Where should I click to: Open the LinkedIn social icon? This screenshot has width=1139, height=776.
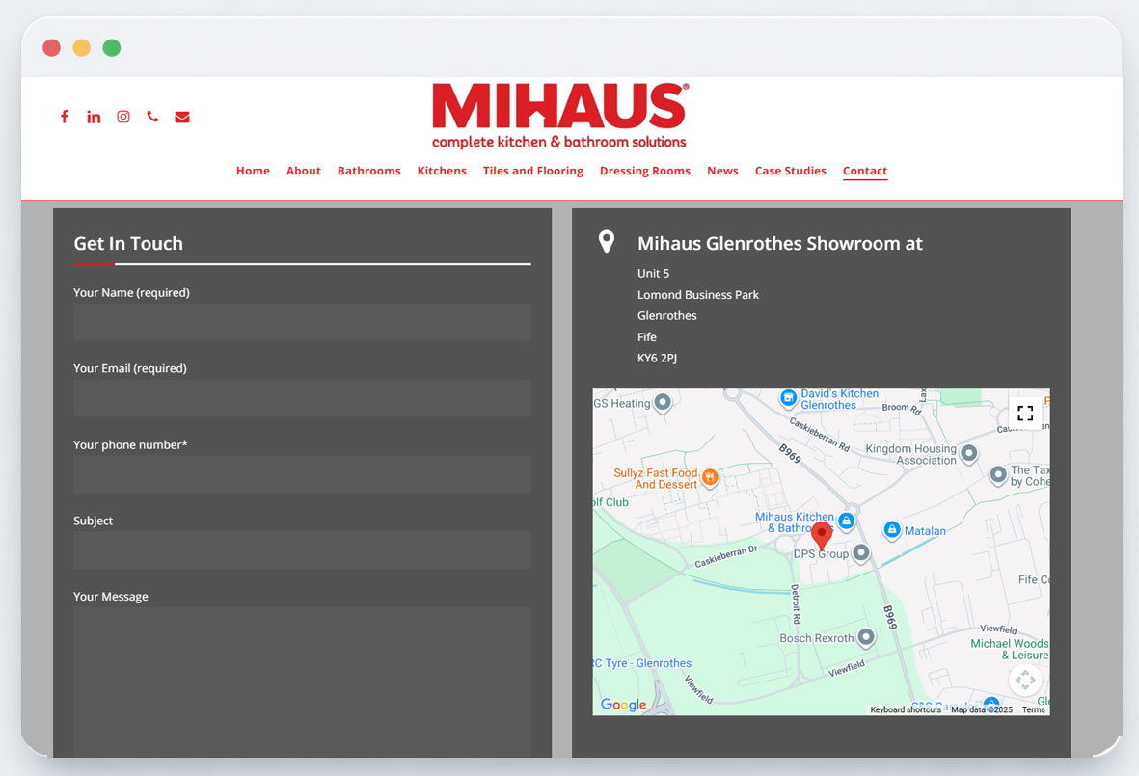pyautogui.click(x=94, y=117)
